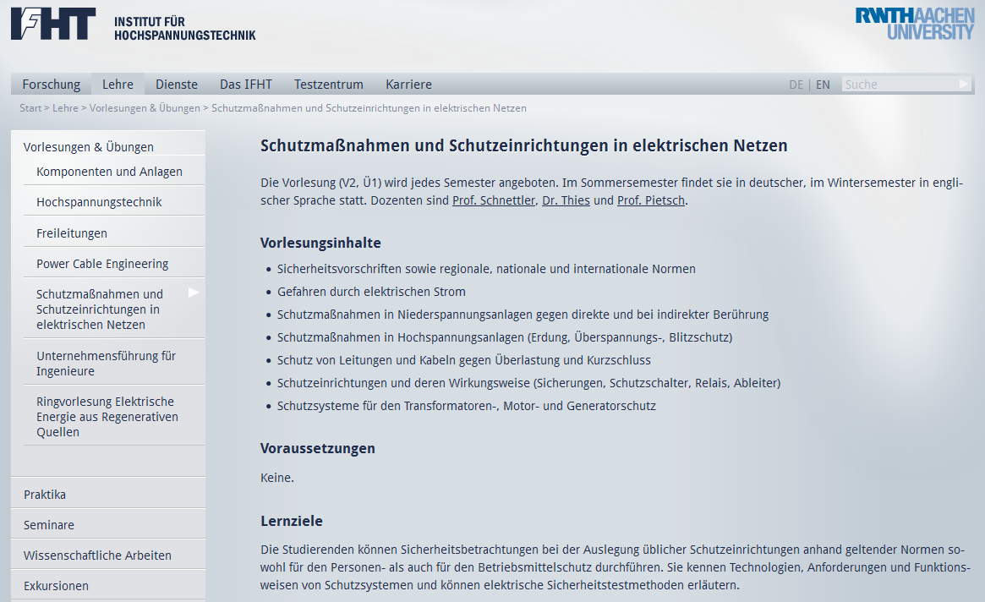Open Freileitungen lecture page
The image size is (985, 602).
[72, 233]
